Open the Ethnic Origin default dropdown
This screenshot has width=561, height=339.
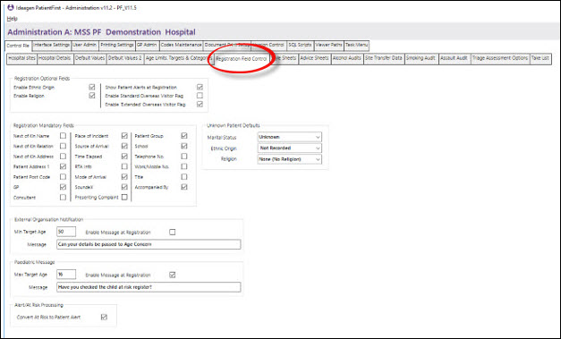(x=289, y=148)
